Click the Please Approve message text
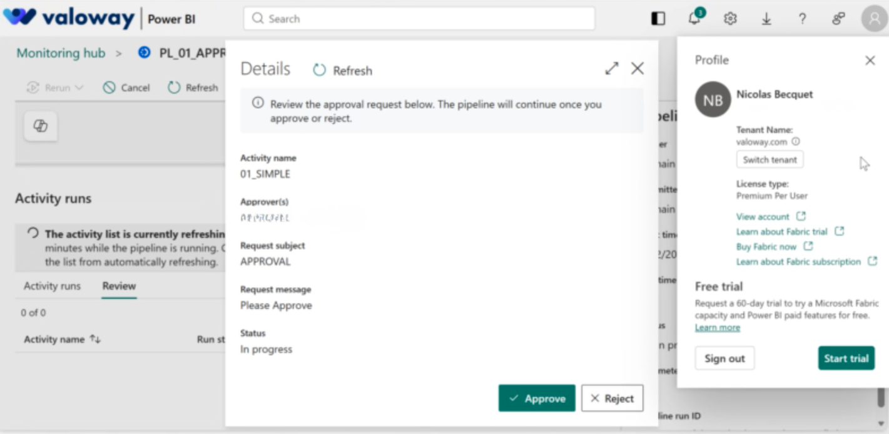This screenshot has width=889, height=434. coord(276,305)
